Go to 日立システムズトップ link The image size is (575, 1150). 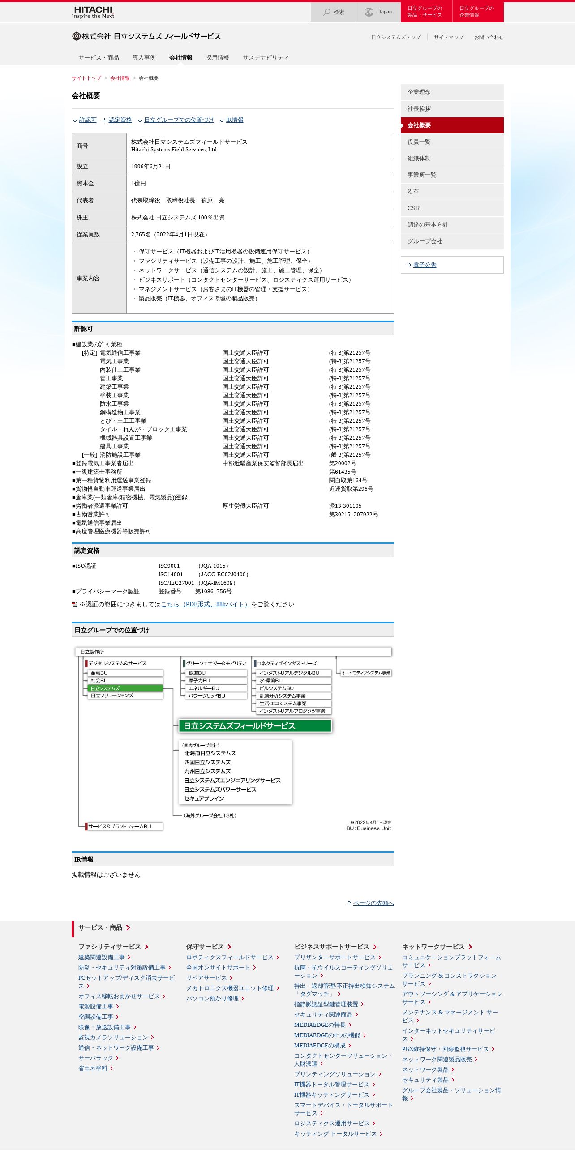pyautogui.click(x=396, y=38)
